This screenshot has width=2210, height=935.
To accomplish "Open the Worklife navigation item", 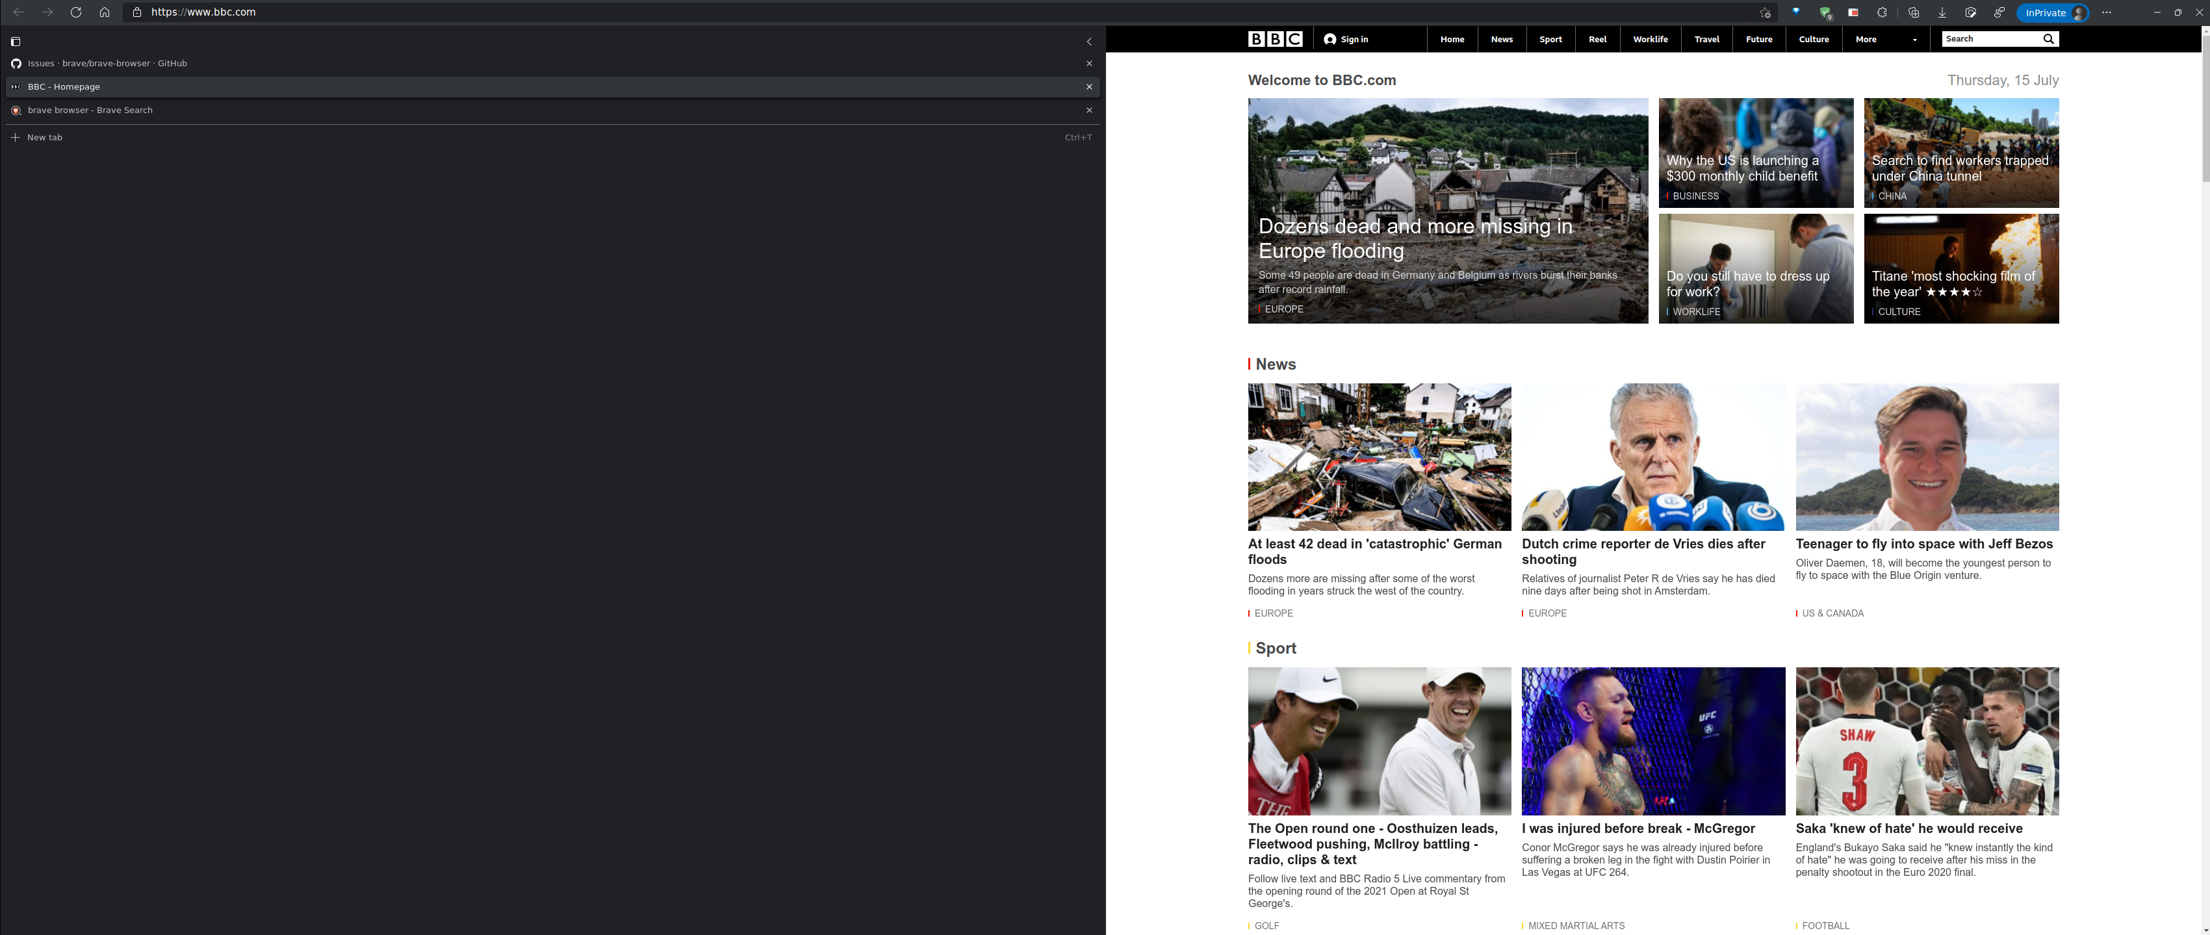I will point(1650,38).
